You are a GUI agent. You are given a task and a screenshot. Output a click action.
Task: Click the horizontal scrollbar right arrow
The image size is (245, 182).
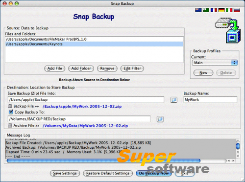click(233, 161)
